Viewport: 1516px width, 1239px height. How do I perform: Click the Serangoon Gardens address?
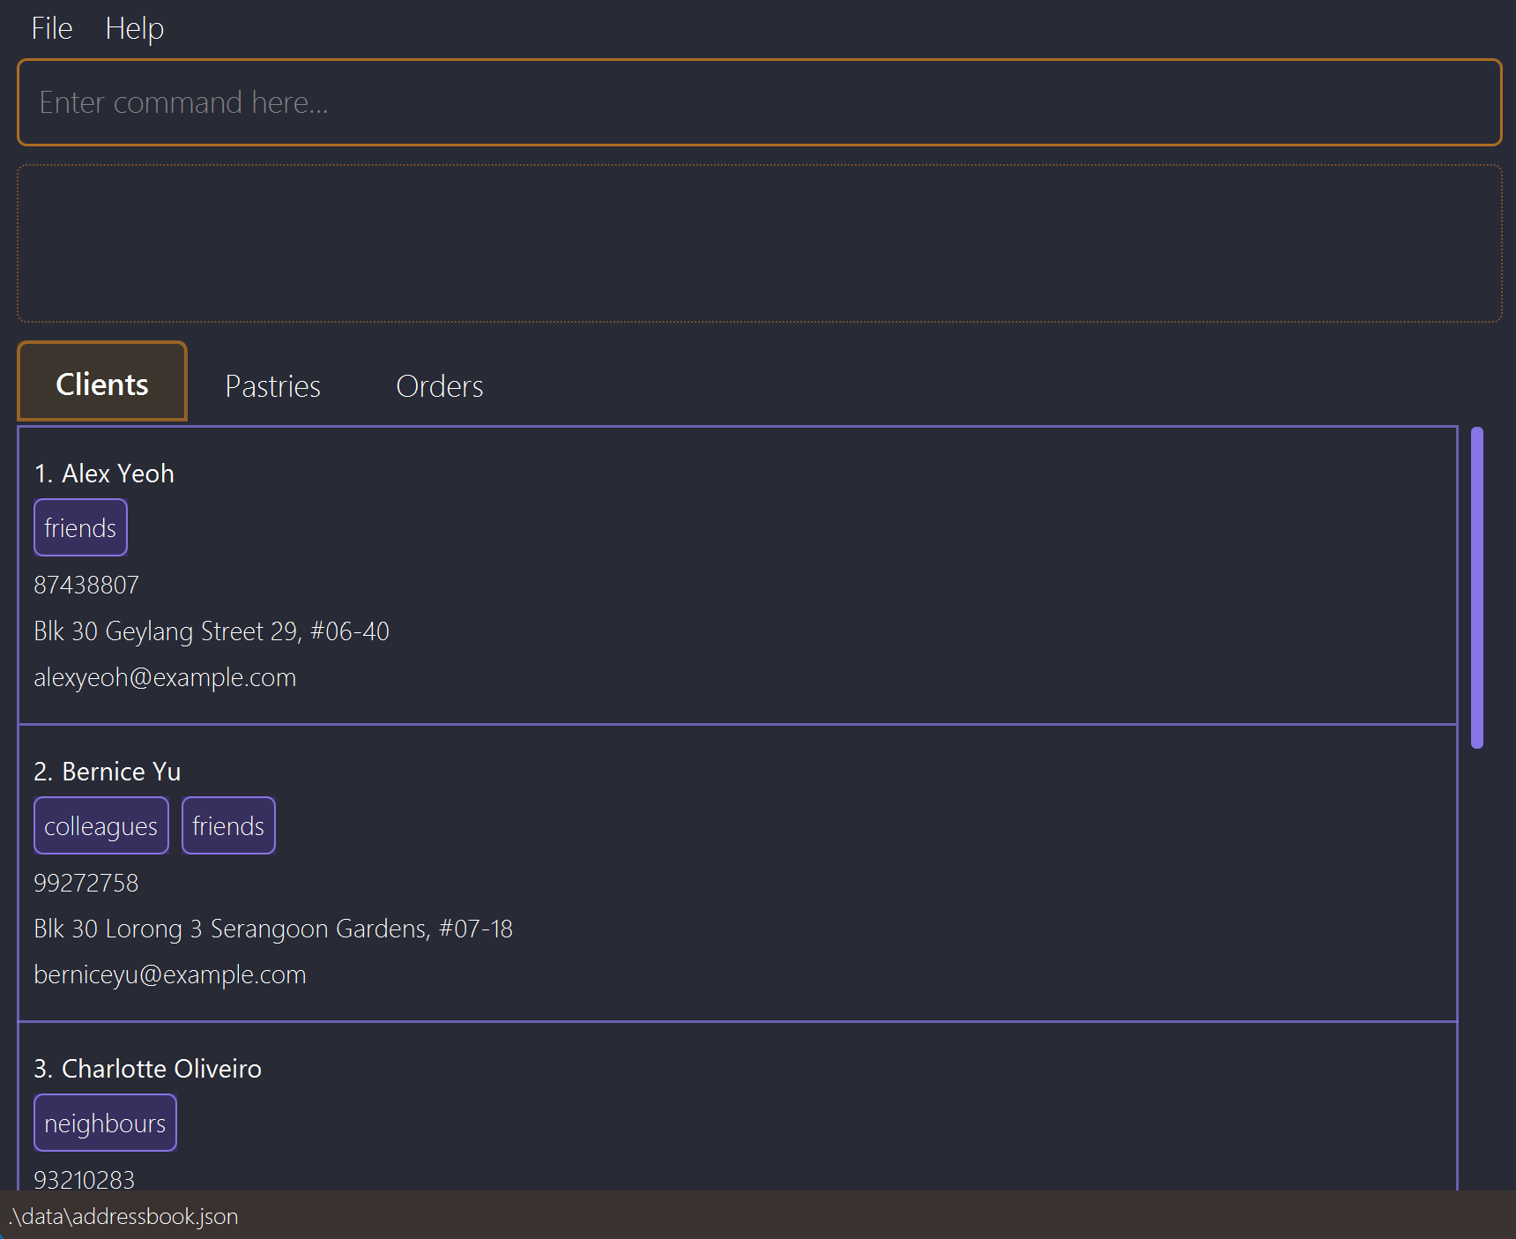[x=273, y=929]
